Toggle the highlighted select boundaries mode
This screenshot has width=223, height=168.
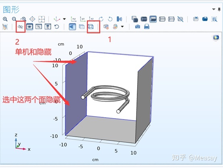[153, 19]
